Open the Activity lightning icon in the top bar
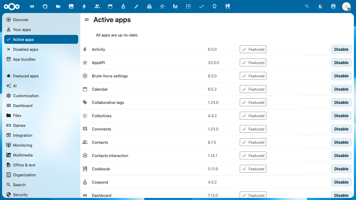 click(x=84, y=7)
